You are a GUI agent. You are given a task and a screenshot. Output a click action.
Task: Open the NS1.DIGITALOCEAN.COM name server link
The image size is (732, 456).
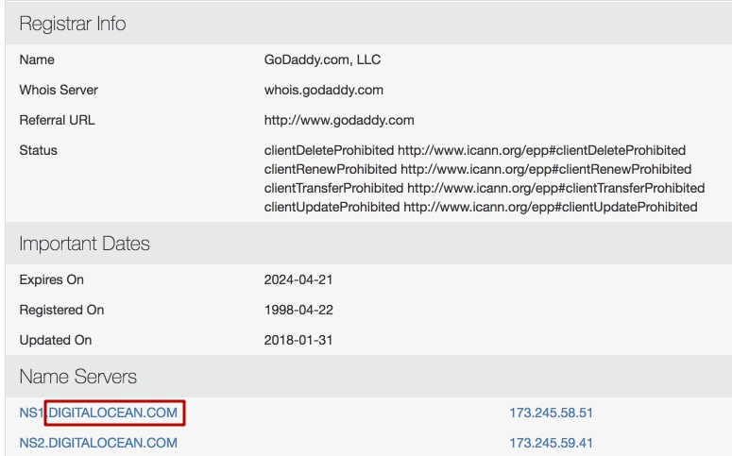click(x=98, y=413)
